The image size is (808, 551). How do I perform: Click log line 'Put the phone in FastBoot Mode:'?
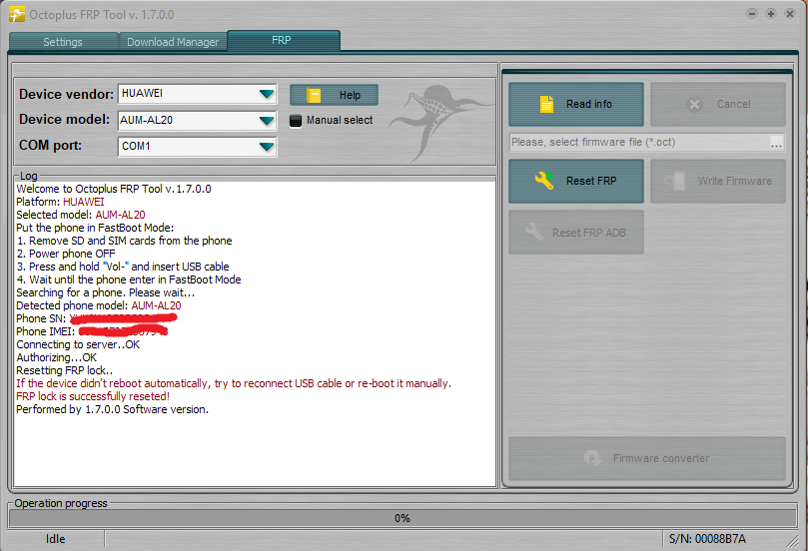pos(95,228)
